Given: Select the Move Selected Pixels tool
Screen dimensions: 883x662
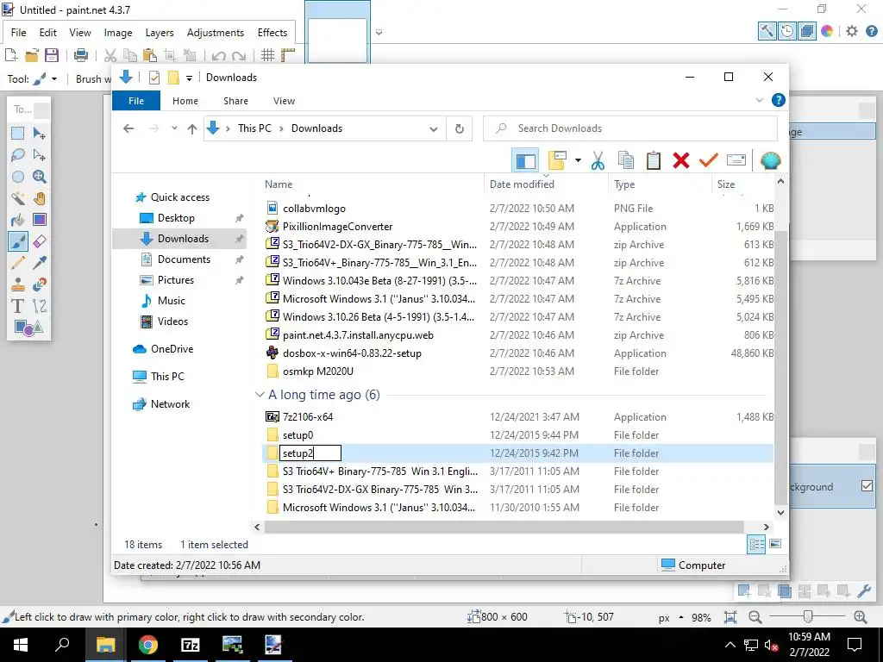Looking at the screenshot, I should (x=40, y=134).
